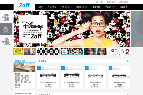Image resolution: width=143 pixels, height=95 pixels.
Task: Select 北海道 store region link
Action: click(17, 76)
